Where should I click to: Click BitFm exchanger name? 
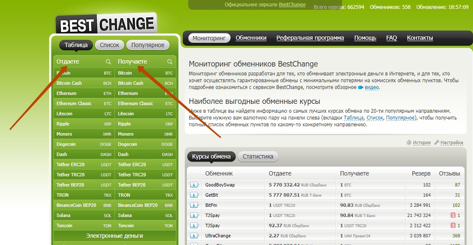(x=211, y=205)
